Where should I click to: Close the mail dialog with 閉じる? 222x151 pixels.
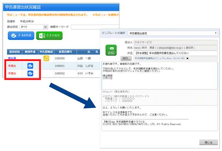[208, 143]
